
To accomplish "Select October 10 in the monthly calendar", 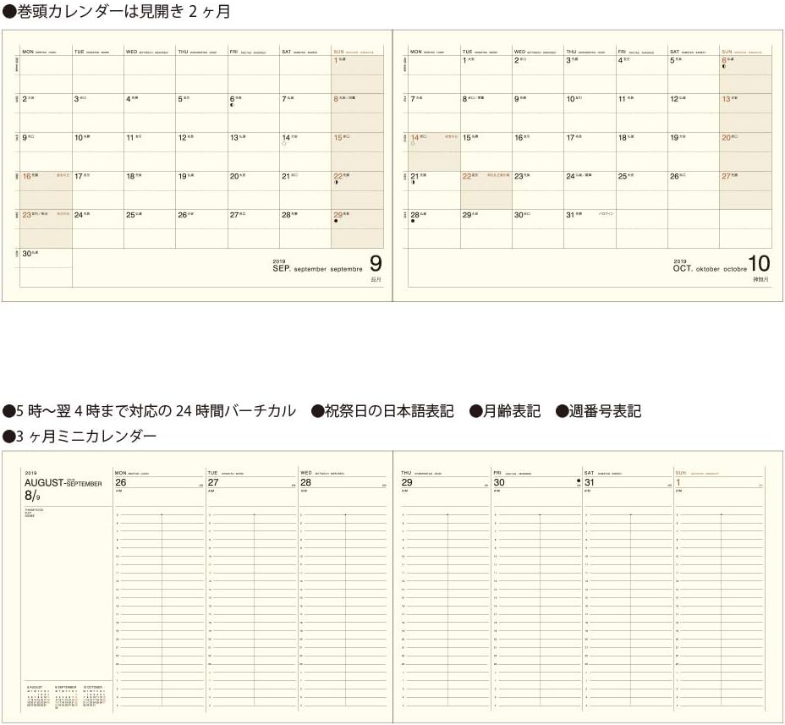I will point(590,113).
